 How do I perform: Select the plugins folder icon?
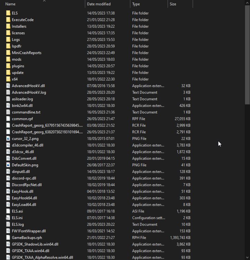(x=8, y=66)
